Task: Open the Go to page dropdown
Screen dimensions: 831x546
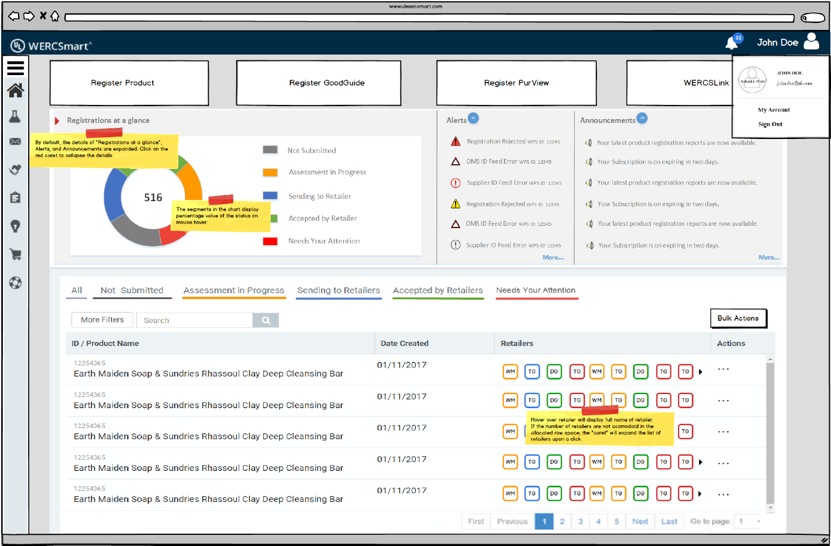Action: coord(749,521)
